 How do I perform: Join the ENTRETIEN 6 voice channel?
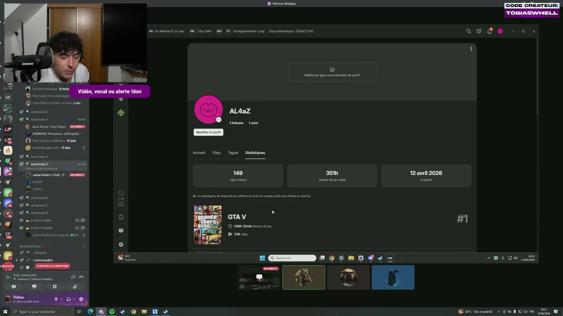tap(53, 198)
